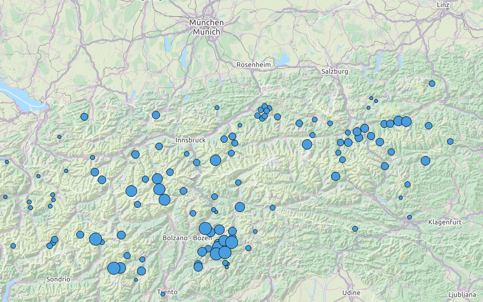
Task: Click the Rosenheim town label
Action: [x=253, y=65]
